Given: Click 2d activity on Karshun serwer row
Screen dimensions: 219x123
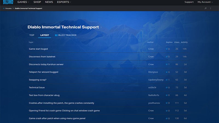Looking at the screenshot, I should (185, 64).
